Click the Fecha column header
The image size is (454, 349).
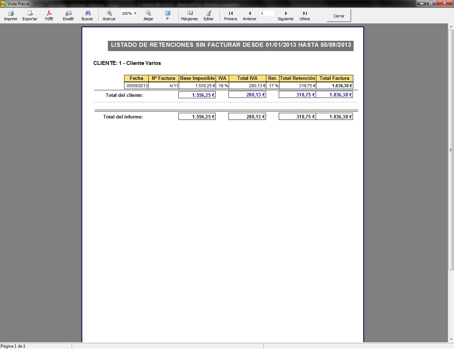click(137, 78)
